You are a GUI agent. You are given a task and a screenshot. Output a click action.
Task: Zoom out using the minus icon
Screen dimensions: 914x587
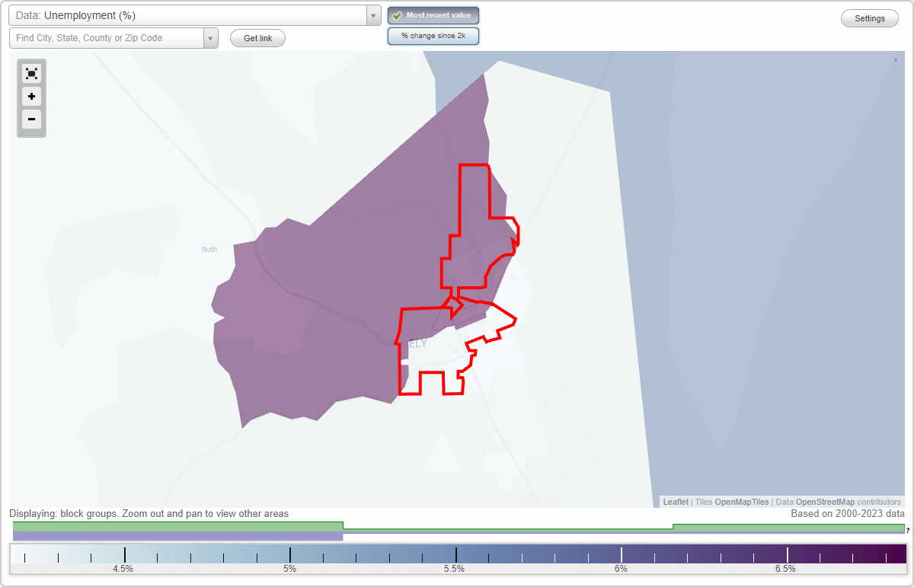coord(31,120)
